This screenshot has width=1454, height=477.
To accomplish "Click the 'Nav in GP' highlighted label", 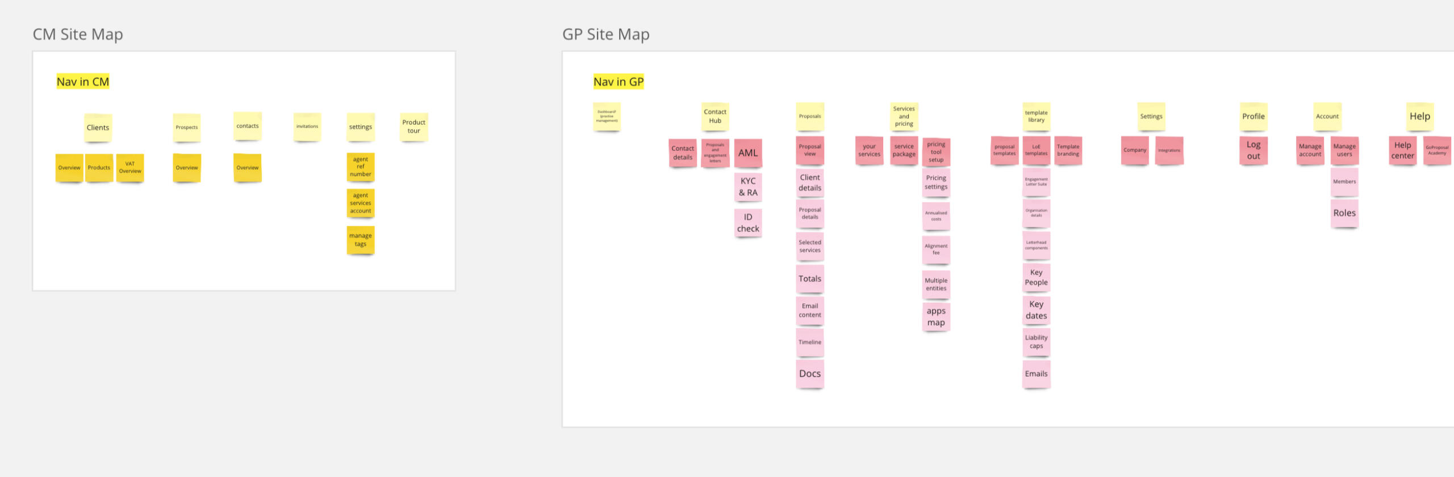I will point(619,82).
